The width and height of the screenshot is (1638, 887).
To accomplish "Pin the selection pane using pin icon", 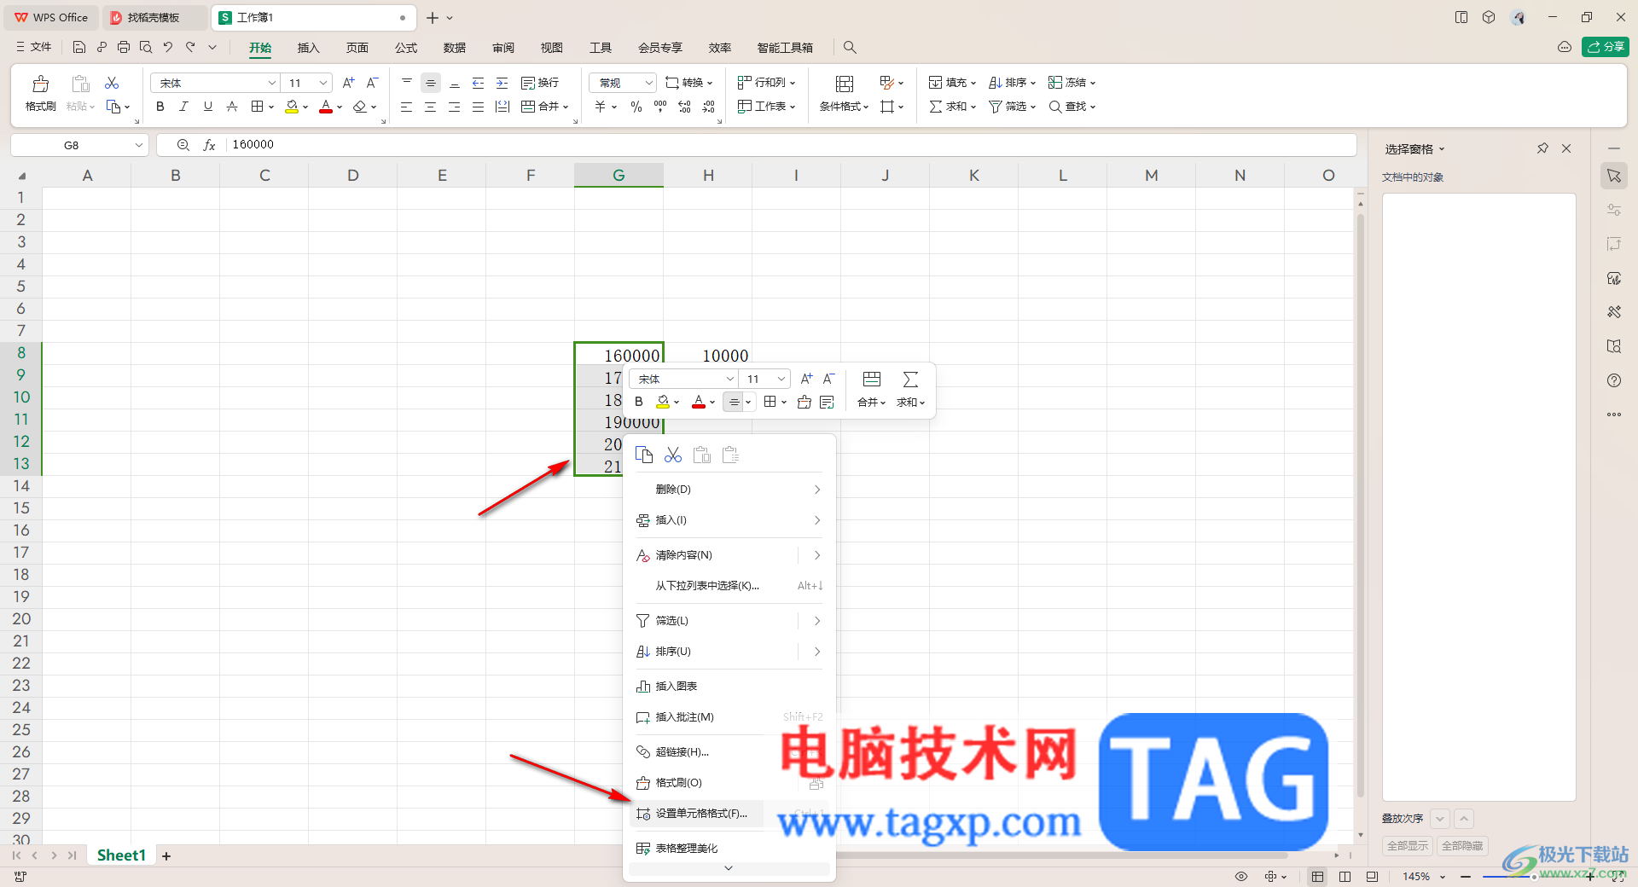I will click(1542, 148).
